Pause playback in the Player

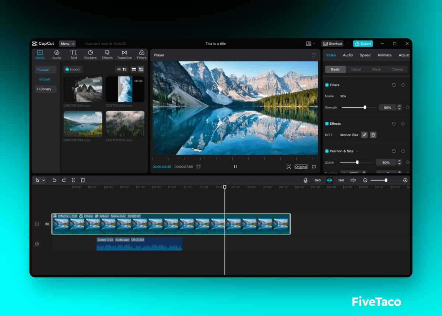pyautogui.click(x=235, y=167)
